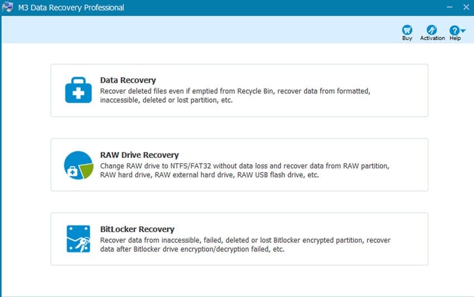The image size is (474, 297).
Task: Click the Data Recovery first-aid kit icon
Action: (x=78, y=90)
